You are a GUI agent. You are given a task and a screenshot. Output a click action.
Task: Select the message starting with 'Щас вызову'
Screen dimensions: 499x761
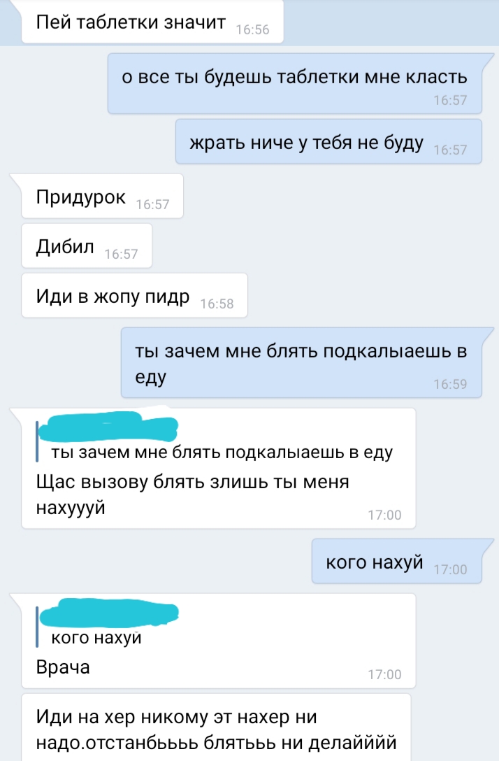[x=218, y=469]
